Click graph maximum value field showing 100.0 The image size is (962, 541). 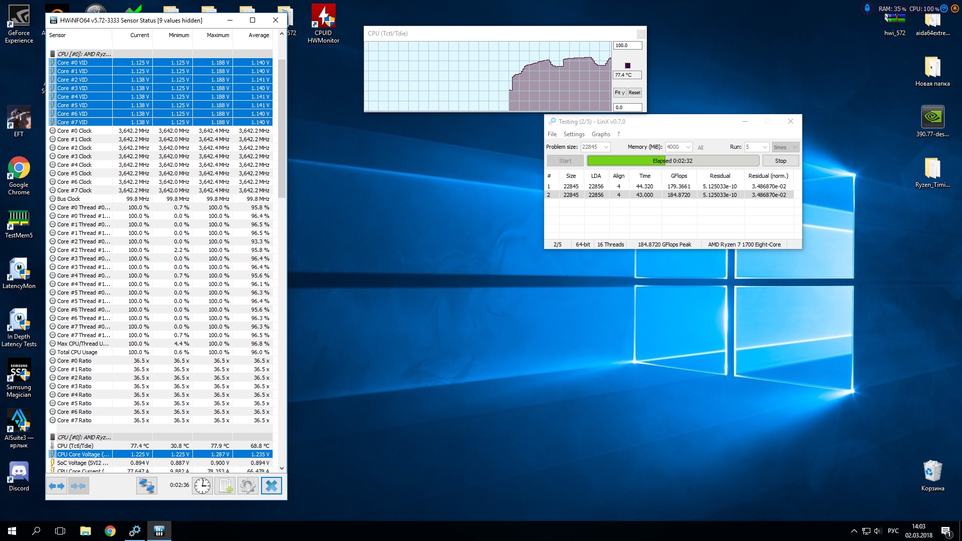627,46
